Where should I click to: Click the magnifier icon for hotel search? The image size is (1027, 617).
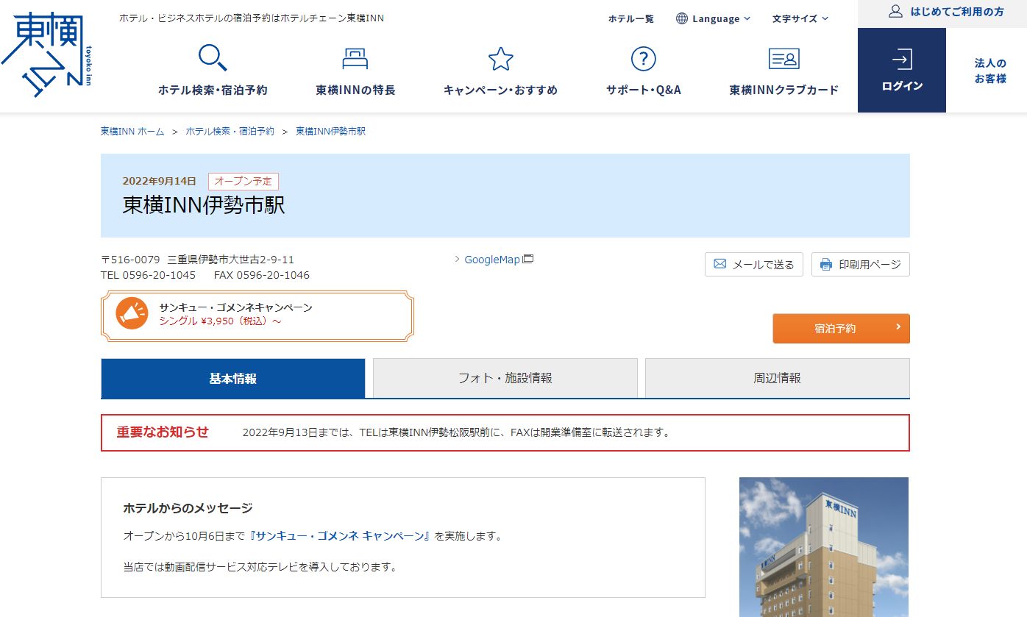pyautogui.click(x=213, y=58)
